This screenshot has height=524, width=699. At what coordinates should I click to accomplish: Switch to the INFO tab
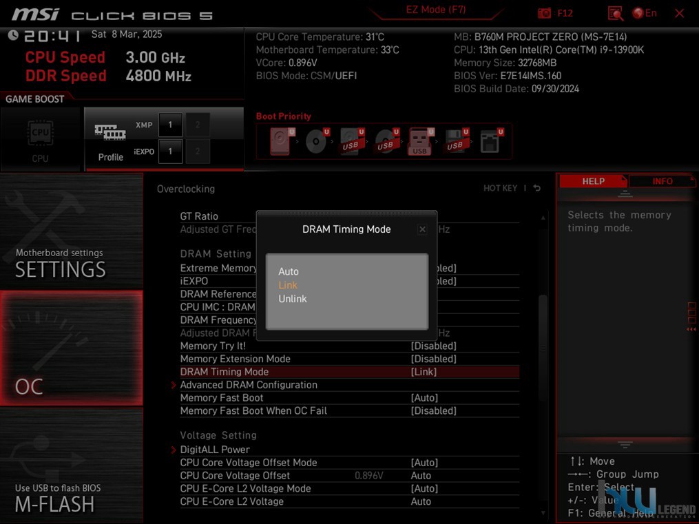[x=663, y=181]
